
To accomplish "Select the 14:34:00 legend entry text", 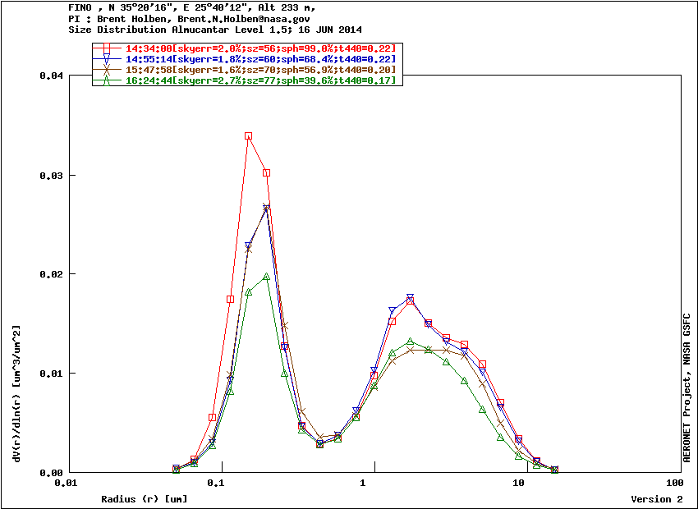I will (x=260, y=48).
